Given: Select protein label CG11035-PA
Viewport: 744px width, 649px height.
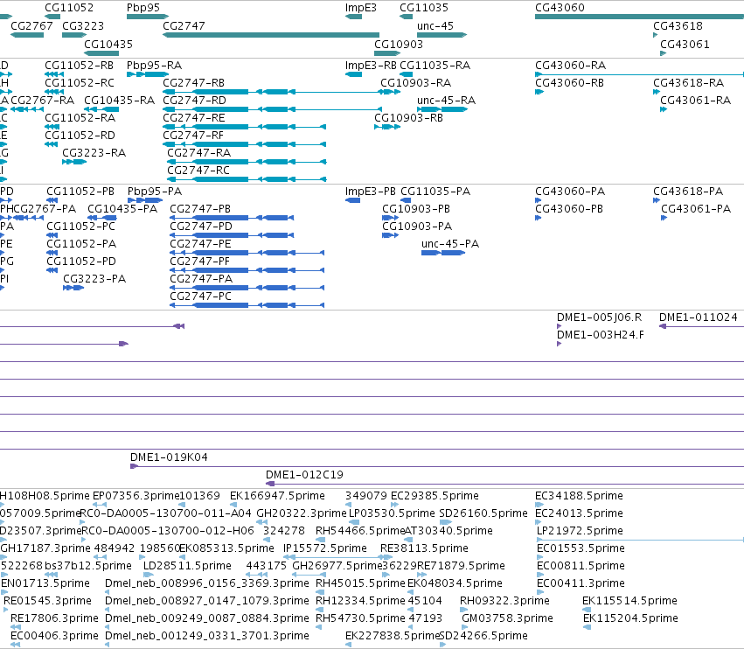Looking at the screenshot, I should pos(435,191).
